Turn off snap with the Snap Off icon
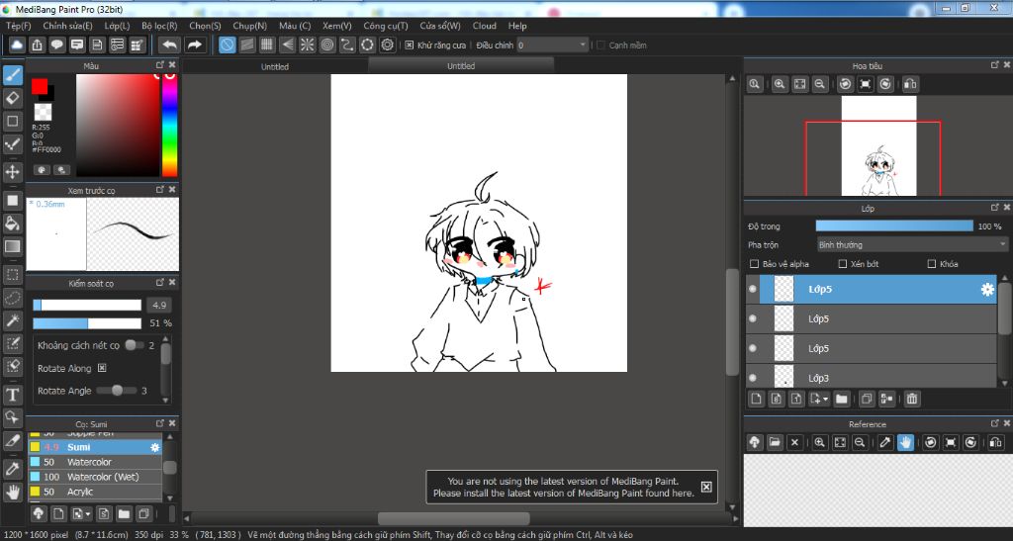The image size is (1013, 541). pos(227,45)
